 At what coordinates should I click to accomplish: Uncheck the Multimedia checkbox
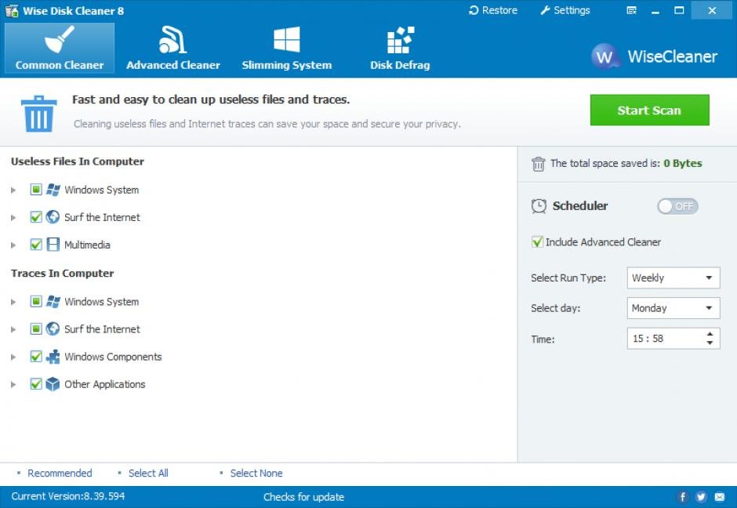[x=36, y=245]
